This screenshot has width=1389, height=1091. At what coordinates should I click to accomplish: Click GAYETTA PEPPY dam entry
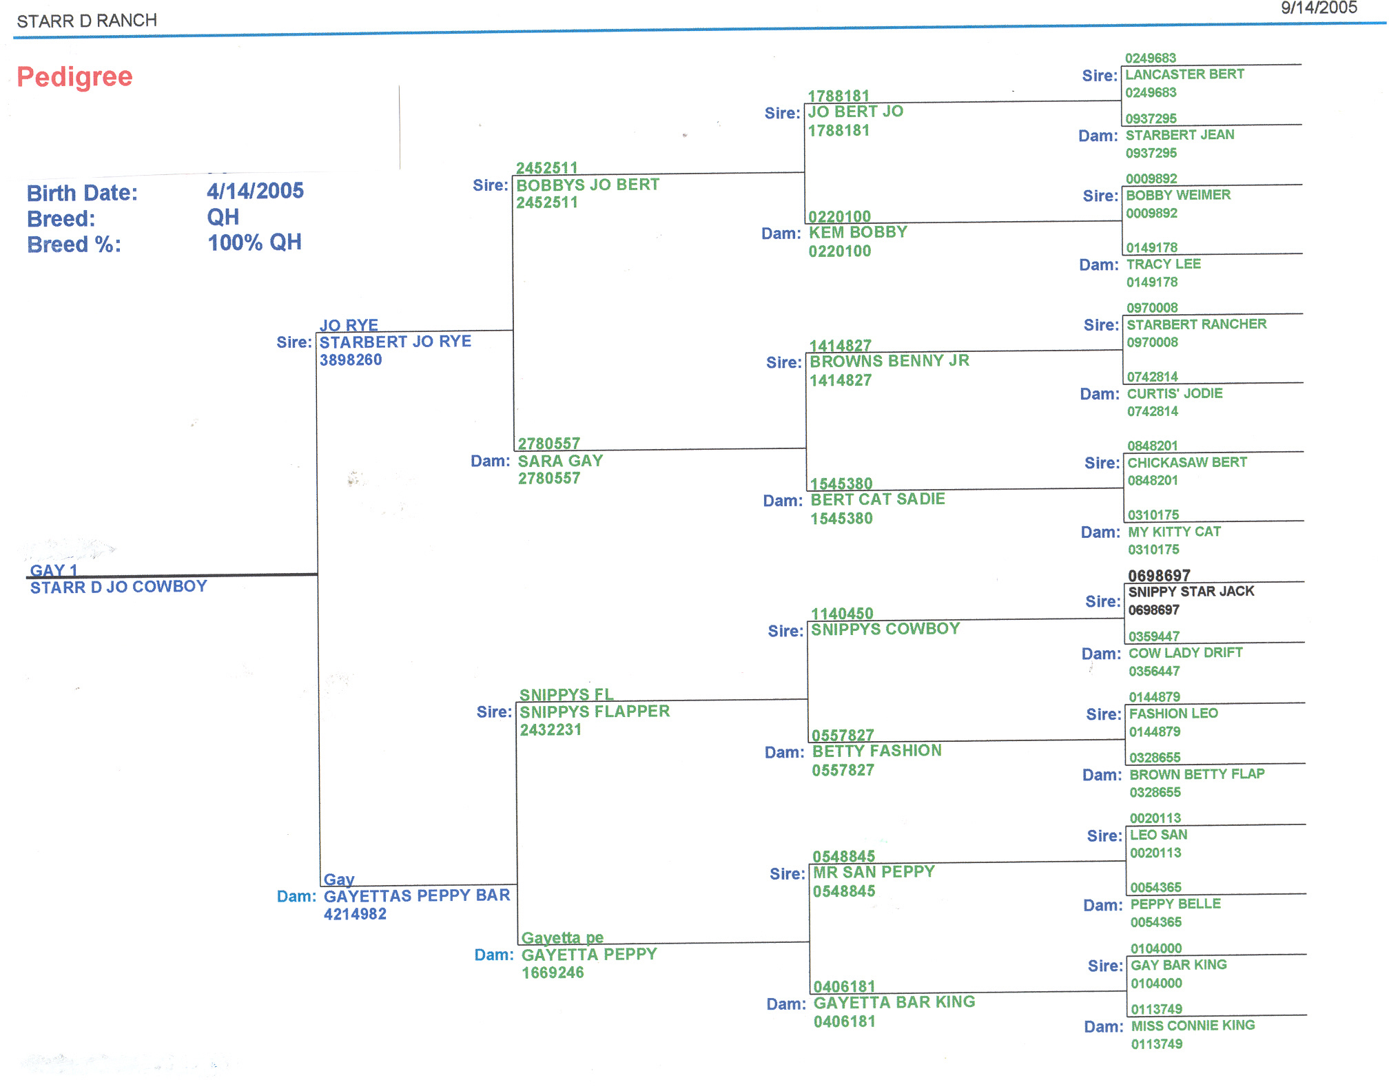click(x=589, y=955)
